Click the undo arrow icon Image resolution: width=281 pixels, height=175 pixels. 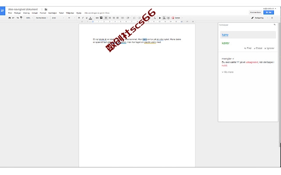14,18
